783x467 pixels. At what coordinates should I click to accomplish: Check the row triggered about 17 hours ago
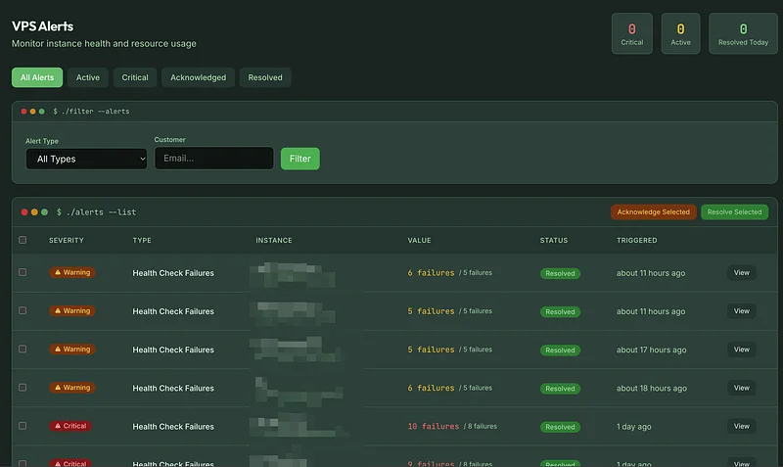(23, 349)
